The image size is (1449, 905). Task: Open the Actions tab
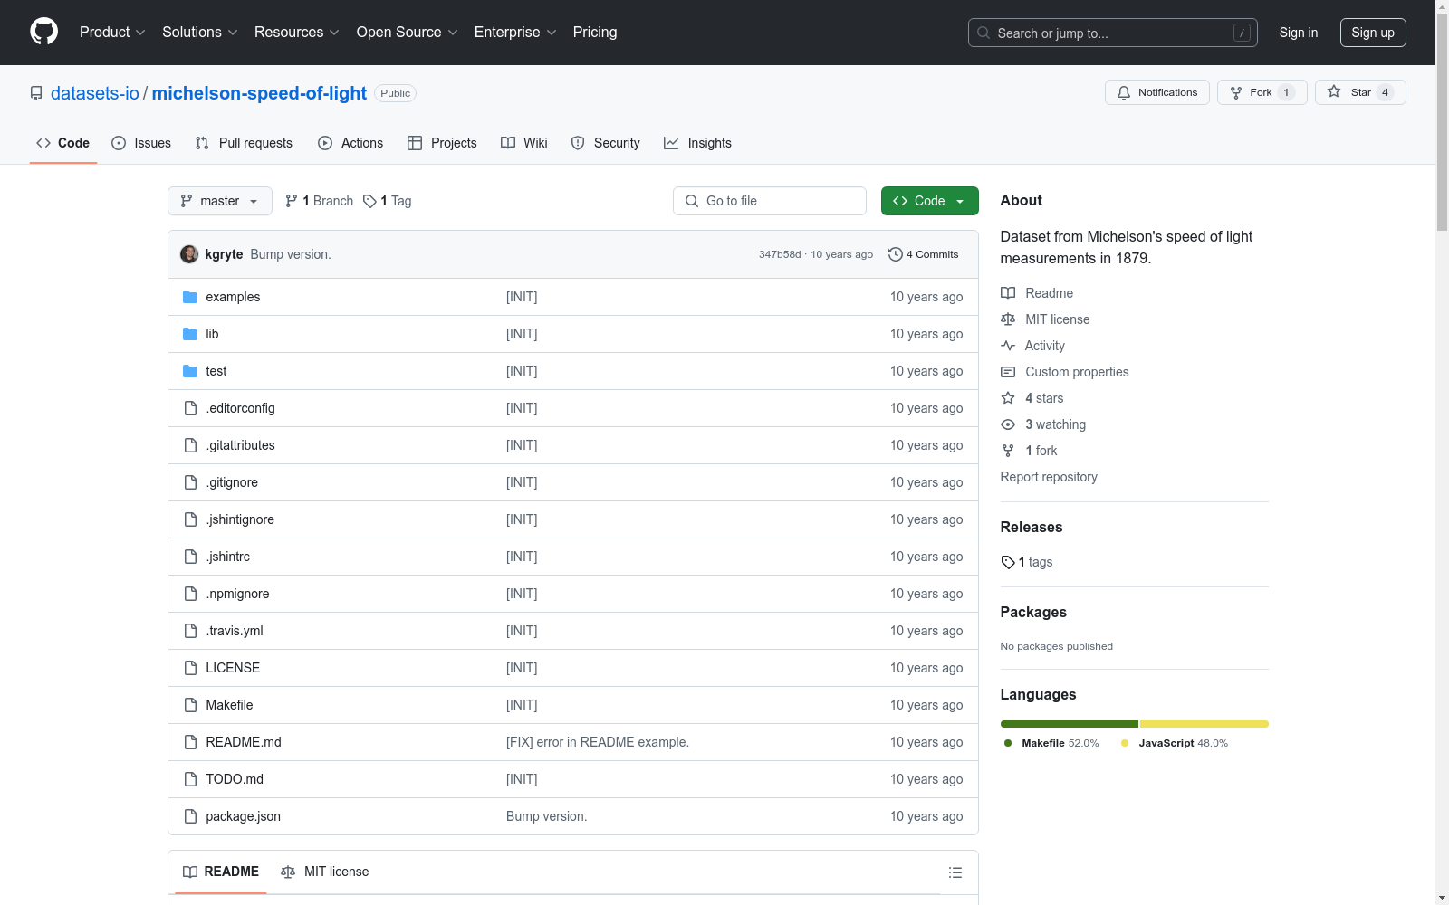tap(350, 143)
